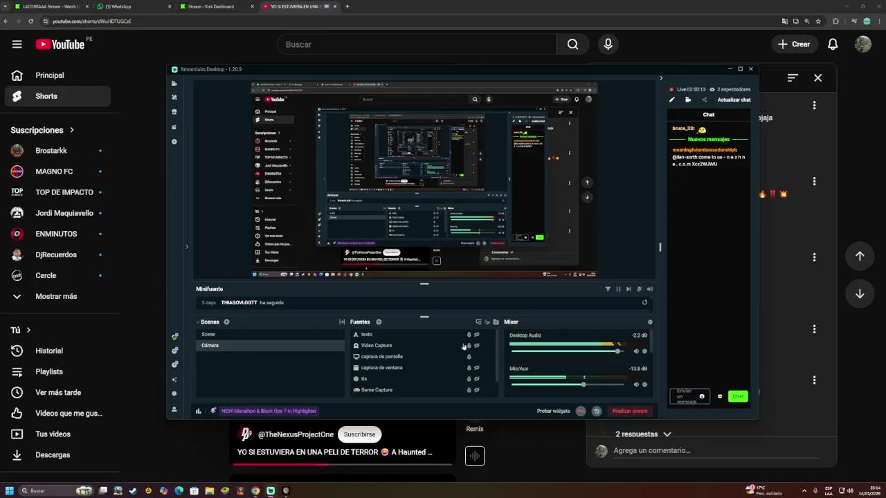Image resolution: width=886 pixels, height=498 pixels.
Task: Open Mic/Aux settings gear
Action: tap(644, 385)
